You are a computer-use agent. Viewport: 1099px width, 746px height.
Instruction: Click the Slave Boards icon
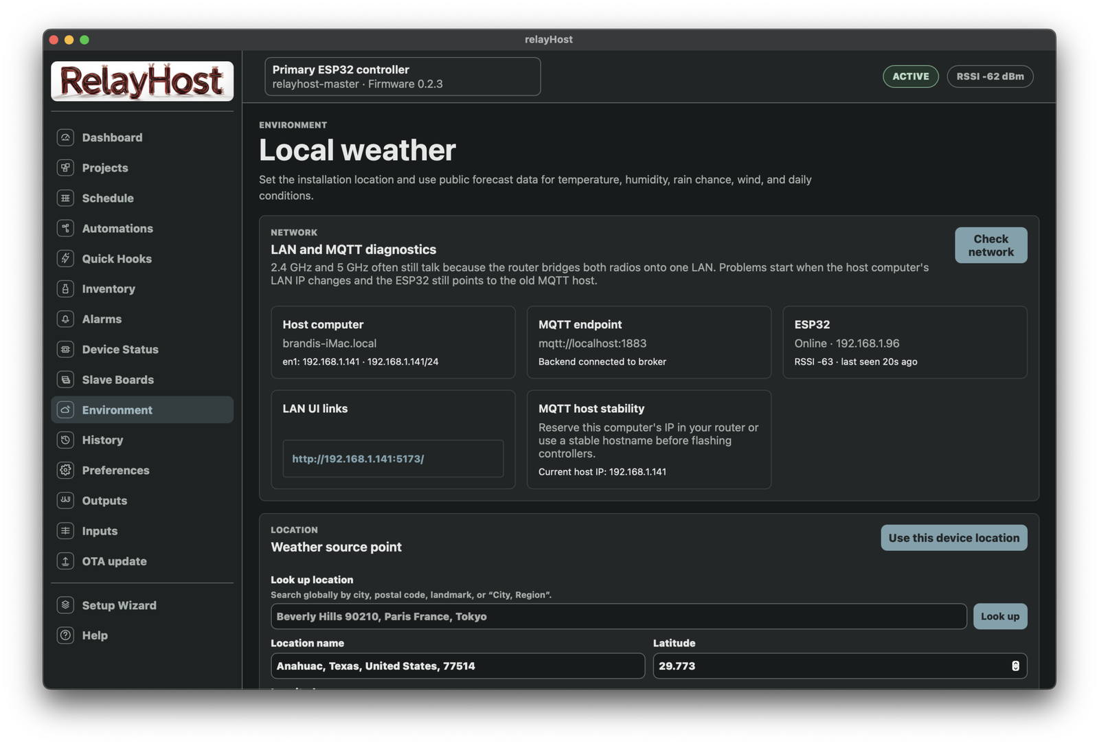(x=65, y=379)
